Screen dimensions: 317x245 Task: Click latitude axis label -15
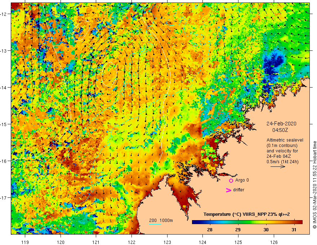coord(4,124)
